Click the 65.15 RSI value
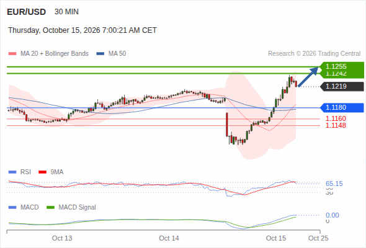Viewport: 366px width, 248px height. click(334, 184)
